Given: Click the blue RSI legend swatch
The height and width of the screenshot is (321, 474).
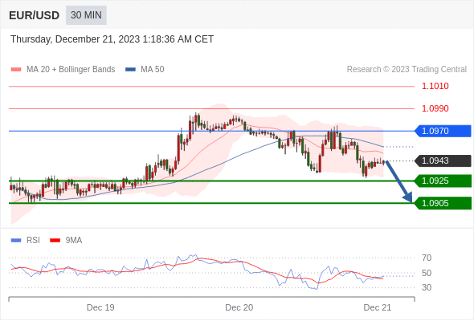Looking at the screenshot, I should point(16,241).
